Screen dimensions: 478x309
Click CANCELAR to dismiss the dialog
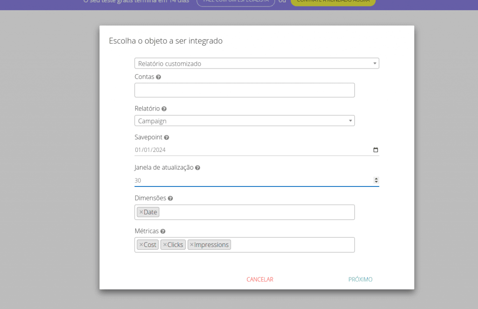pos(260,280)
